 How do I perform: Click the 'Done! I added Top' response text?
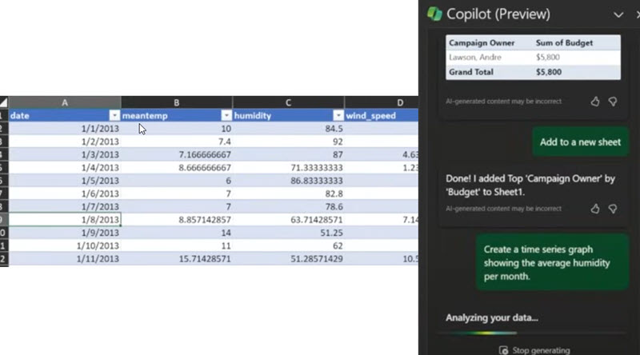(x=530, y=185)
